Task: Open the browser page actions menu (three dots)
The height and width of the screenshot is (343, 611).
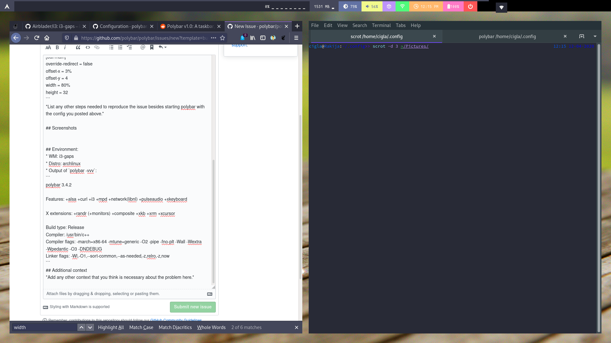Action: 213,38
